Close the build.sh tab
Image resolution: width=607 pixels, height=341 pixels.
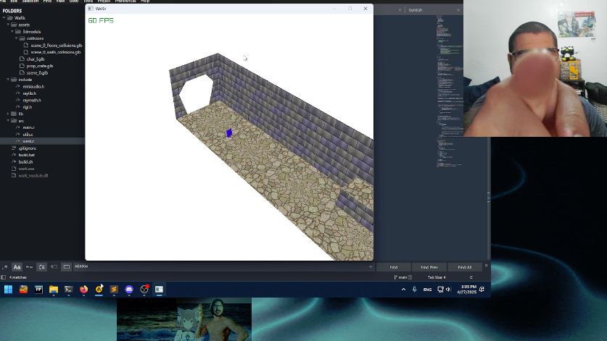(458, 10)
